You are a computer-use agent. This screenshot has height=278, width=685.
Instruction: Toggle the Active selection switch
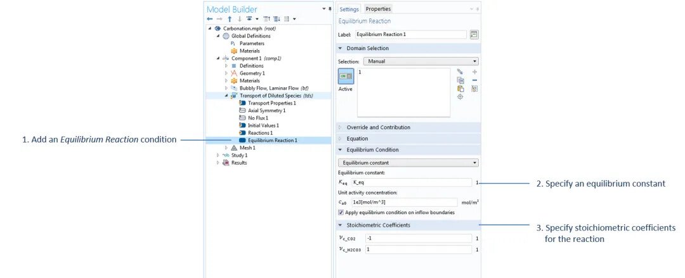point(346,76)
